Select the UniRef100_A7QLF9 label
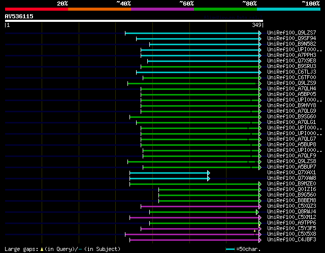The height and width of the screenshot is (253, 325). (291, 156)
